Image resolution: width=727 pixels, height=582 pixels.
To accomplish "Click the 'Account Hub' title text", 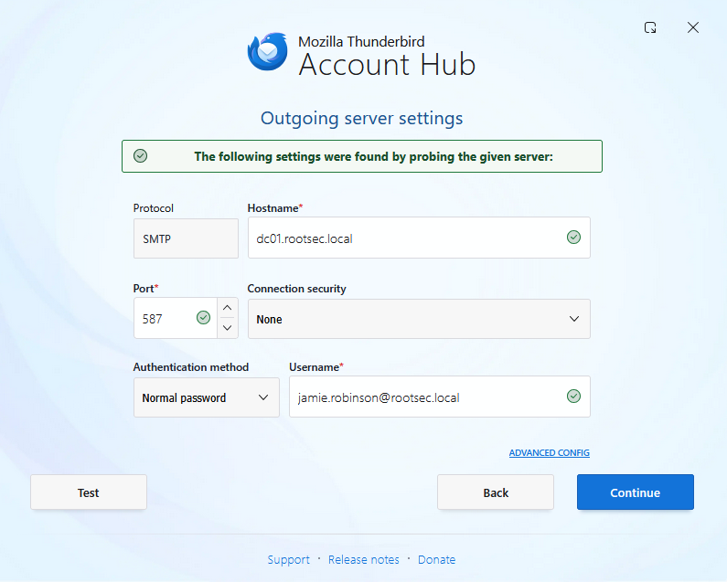I will pyautogui.click(x=387, y=64).
